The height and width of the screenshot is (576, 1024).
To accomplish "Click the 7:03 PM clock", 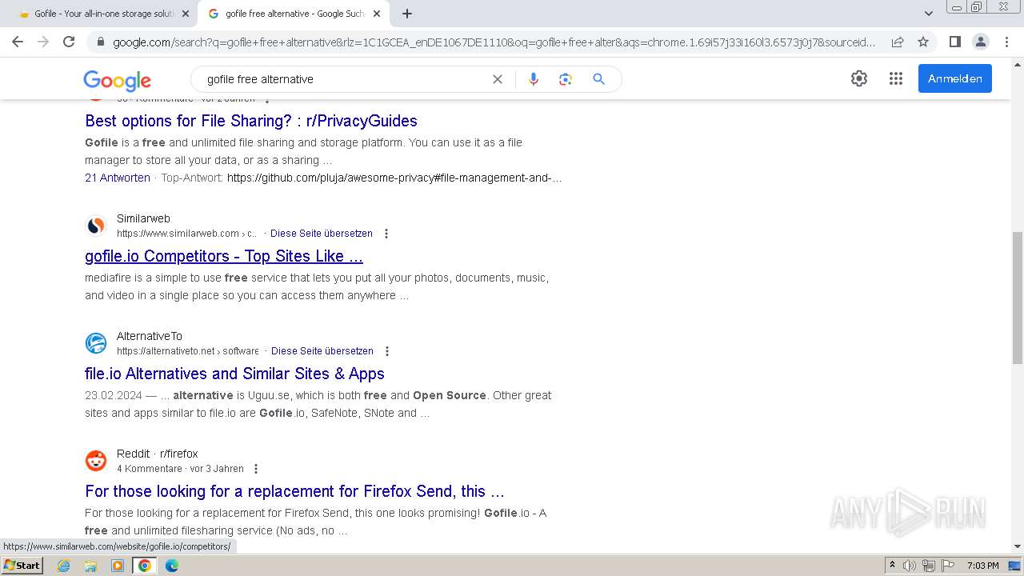I will (x=983, y=566).
